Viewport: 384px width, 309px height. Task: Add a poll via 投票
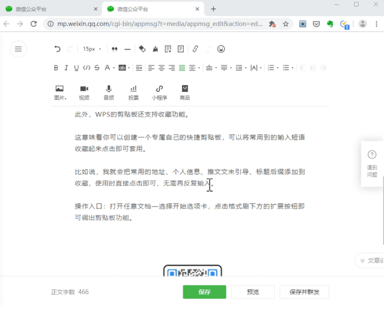tap(133, 92)
